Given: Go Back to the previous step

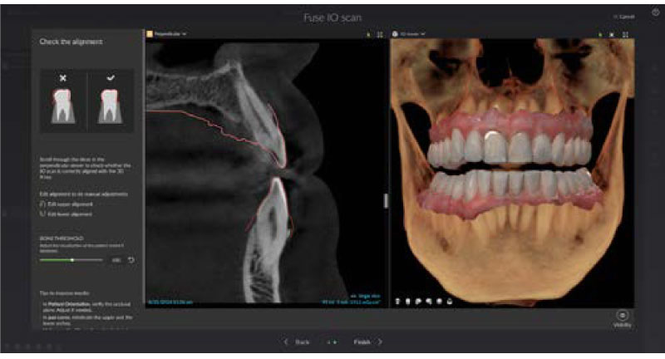Looking at the screenshot, I should pos(297,342).
